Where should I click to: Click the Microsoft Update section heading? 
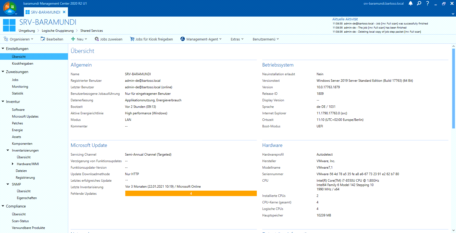pyautogui.click(x=89, y=145)
